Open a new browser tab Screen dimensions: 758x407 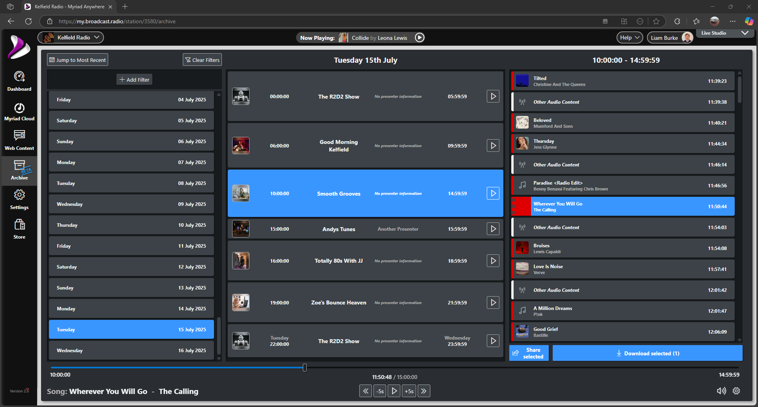coord(125,6)
